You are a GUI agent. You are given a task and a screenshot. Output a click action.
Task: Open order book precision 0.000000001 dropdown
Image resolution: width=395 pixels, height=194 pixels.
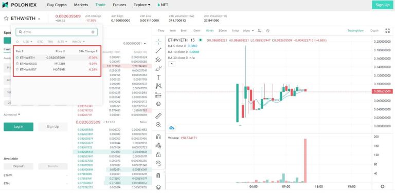point(135,44)
